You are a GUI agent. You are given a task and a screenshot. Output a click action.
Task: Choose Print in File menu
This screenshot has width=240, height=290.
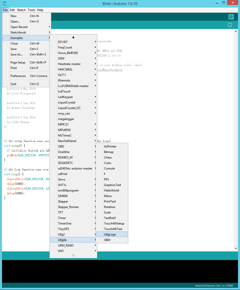pyautogui.click(x=26, y=68)
